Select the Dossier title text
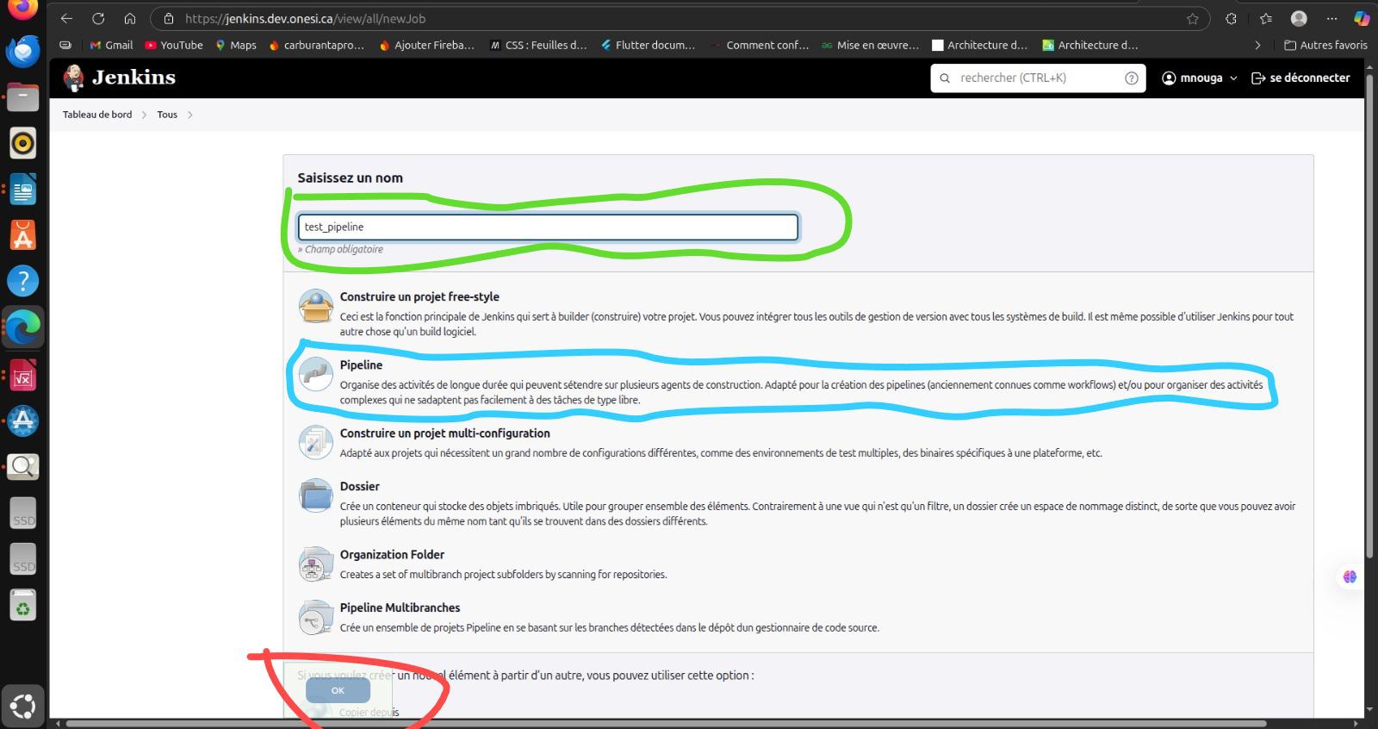The image size is (1378, 729). point(359,486)
